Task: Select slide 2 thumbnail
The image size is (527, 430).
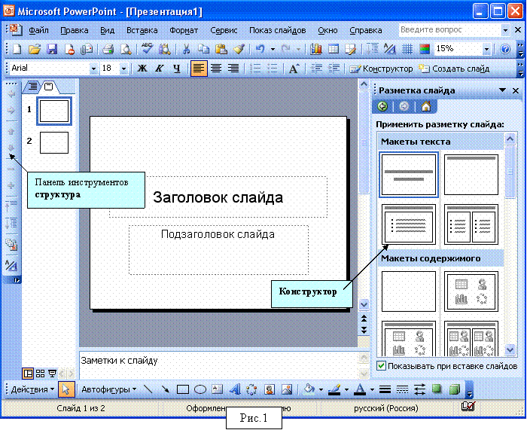Action: [x=54, y=142]
